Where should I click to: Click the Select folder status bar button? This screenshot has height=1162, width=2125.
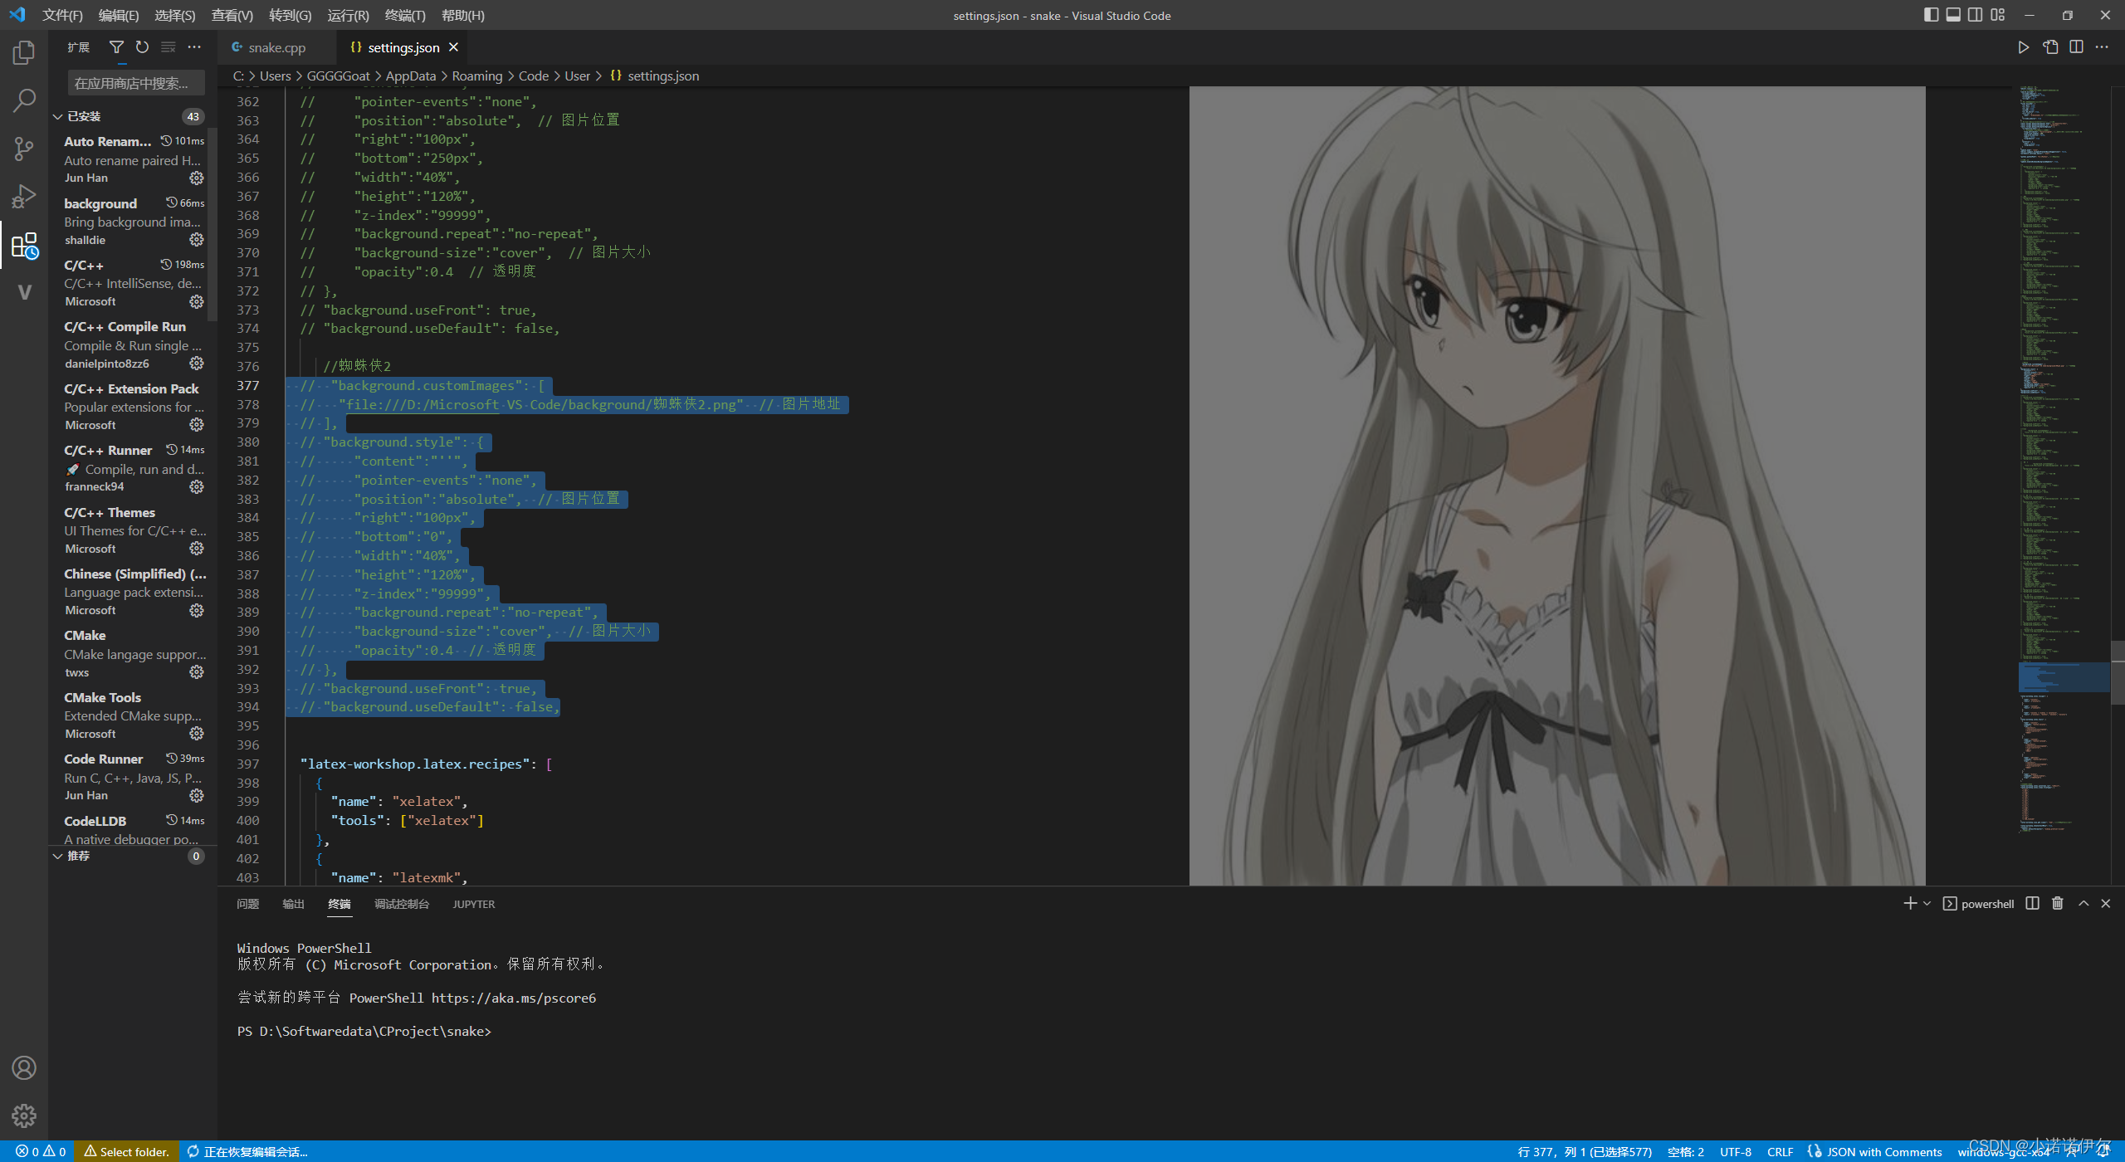[x=125, y=1151]
